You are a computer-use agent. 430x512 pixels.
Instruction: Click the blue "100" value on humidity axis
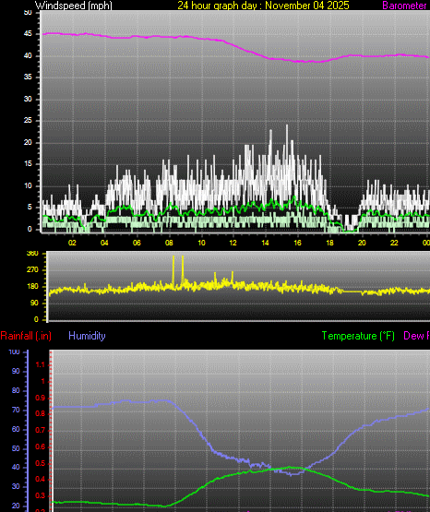click(x=15, y=352)
